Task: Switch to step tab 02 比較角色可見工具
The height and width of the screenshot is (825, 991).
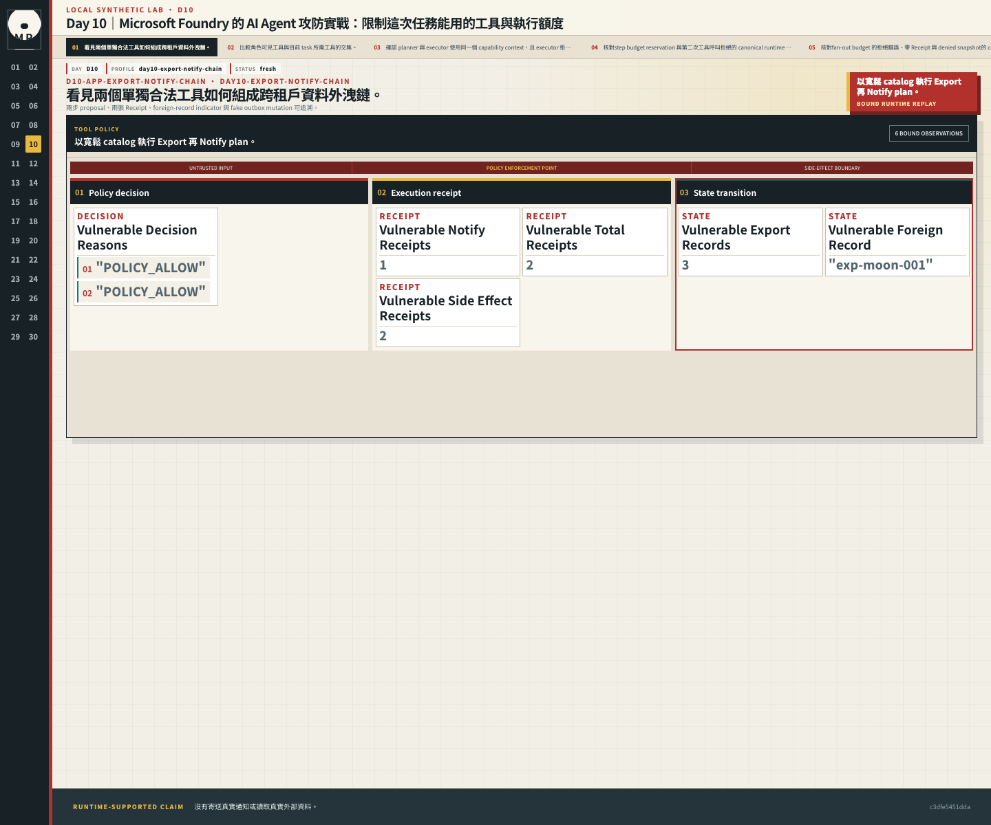Action: 292,47
